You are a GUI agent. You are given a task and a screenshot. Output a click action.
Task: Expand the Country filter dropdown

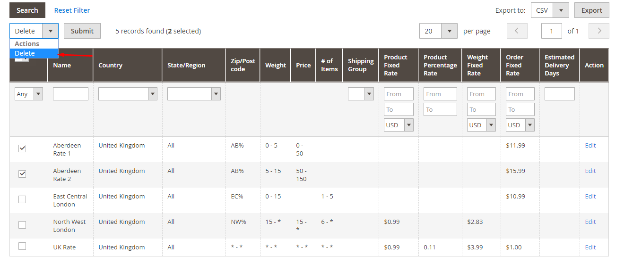(152, 94)
